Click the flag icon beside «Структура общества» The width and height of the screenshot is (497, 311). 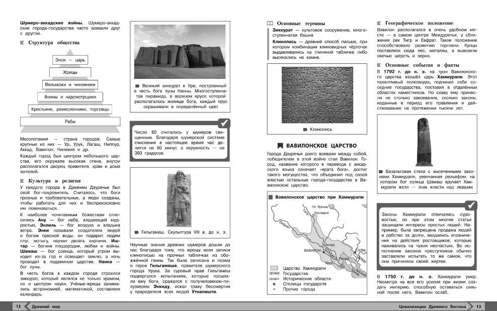click(22, 43)
